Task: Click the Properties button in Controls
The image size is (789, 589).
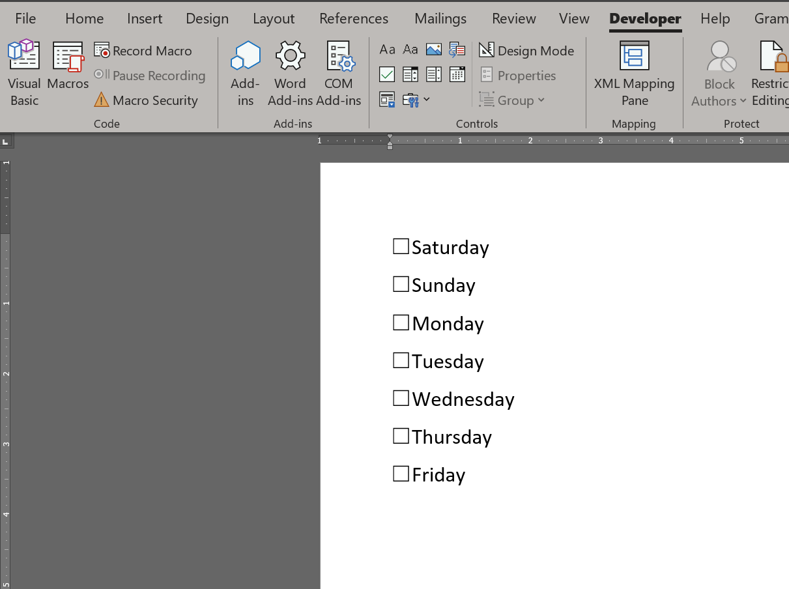Action: tap(518, 76)
